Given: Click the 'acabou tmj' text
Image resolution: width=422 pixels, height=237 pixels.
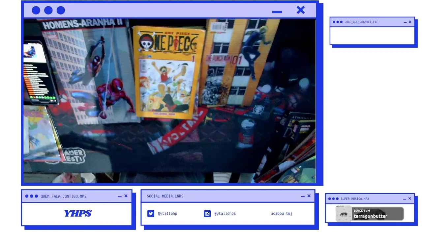Looking at the screenshot, I should (x=282, y=214).
